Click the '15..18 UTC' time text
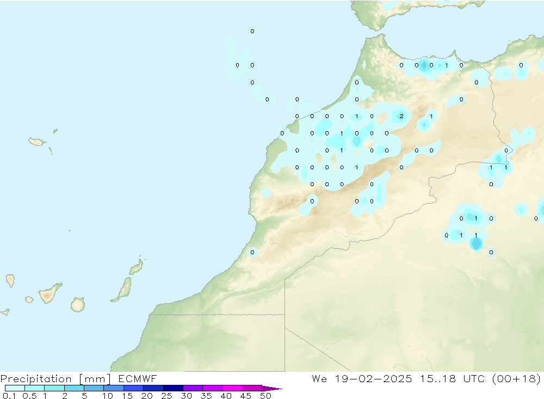This screenshot has width=544, height=399. 452,378
